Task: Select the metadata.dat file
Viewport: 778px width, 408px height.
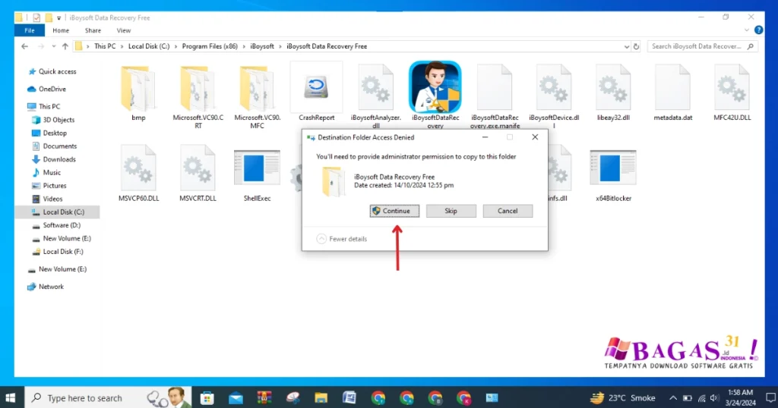Action: [x=673, y=88]
